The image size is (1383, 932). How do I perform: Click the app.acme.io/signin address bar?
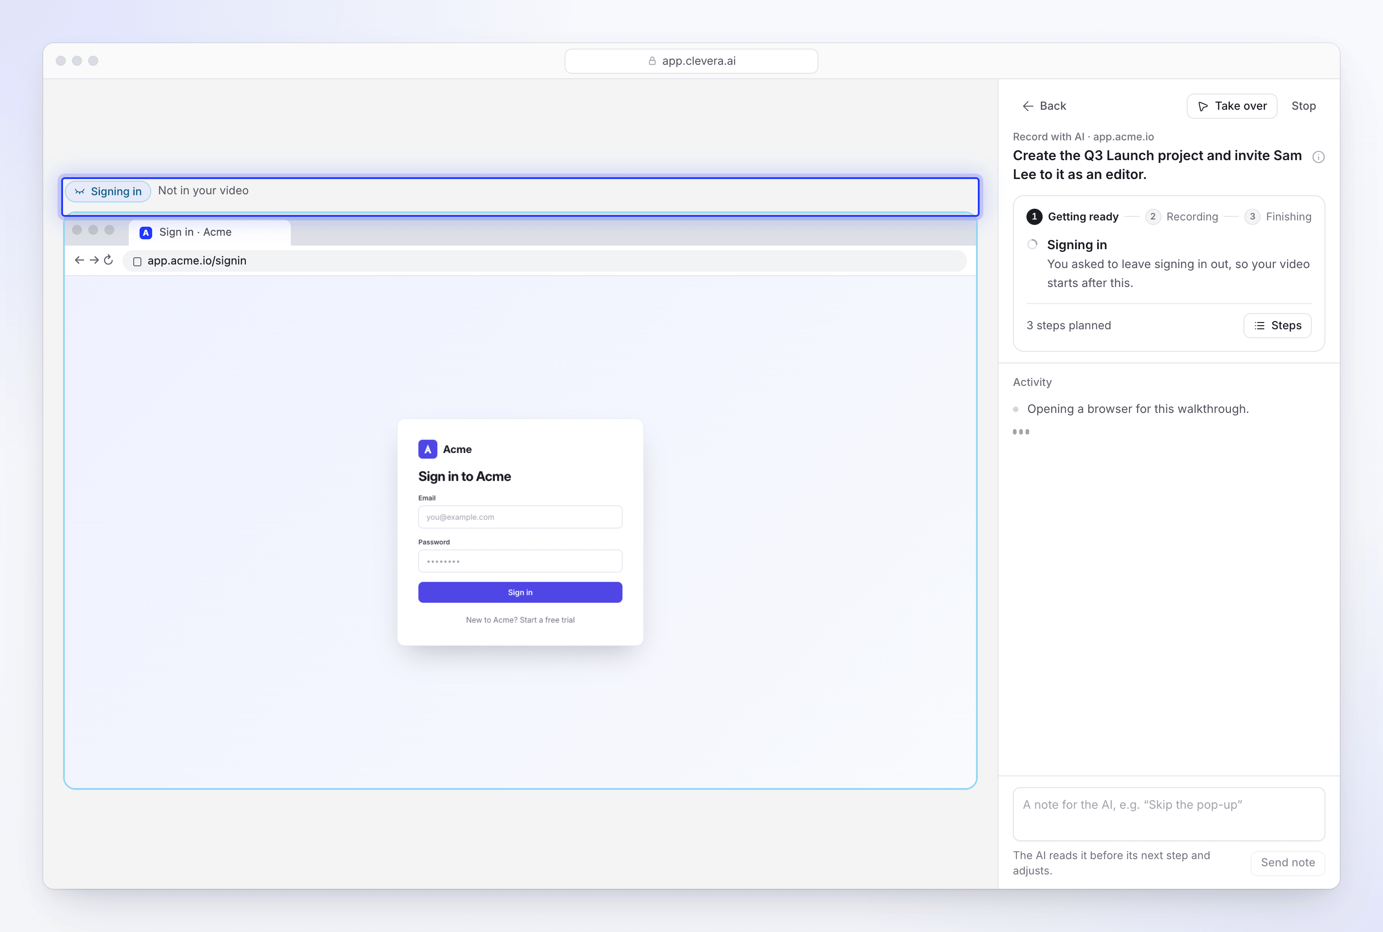click(544, 261)
